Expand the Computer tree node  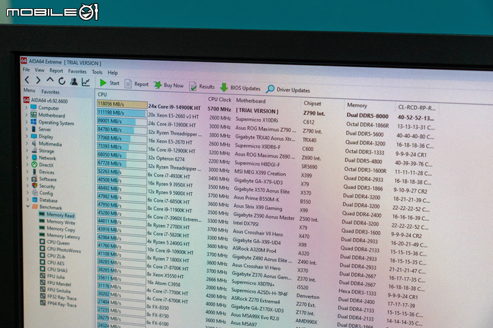[27, 107]
